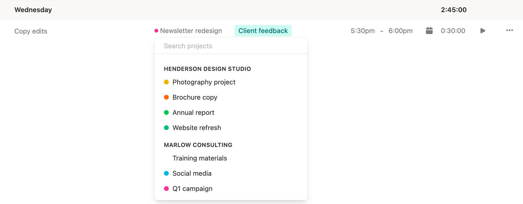Click the yellow dot beside Photography project

pyautogui.click(x=166, y=82)
